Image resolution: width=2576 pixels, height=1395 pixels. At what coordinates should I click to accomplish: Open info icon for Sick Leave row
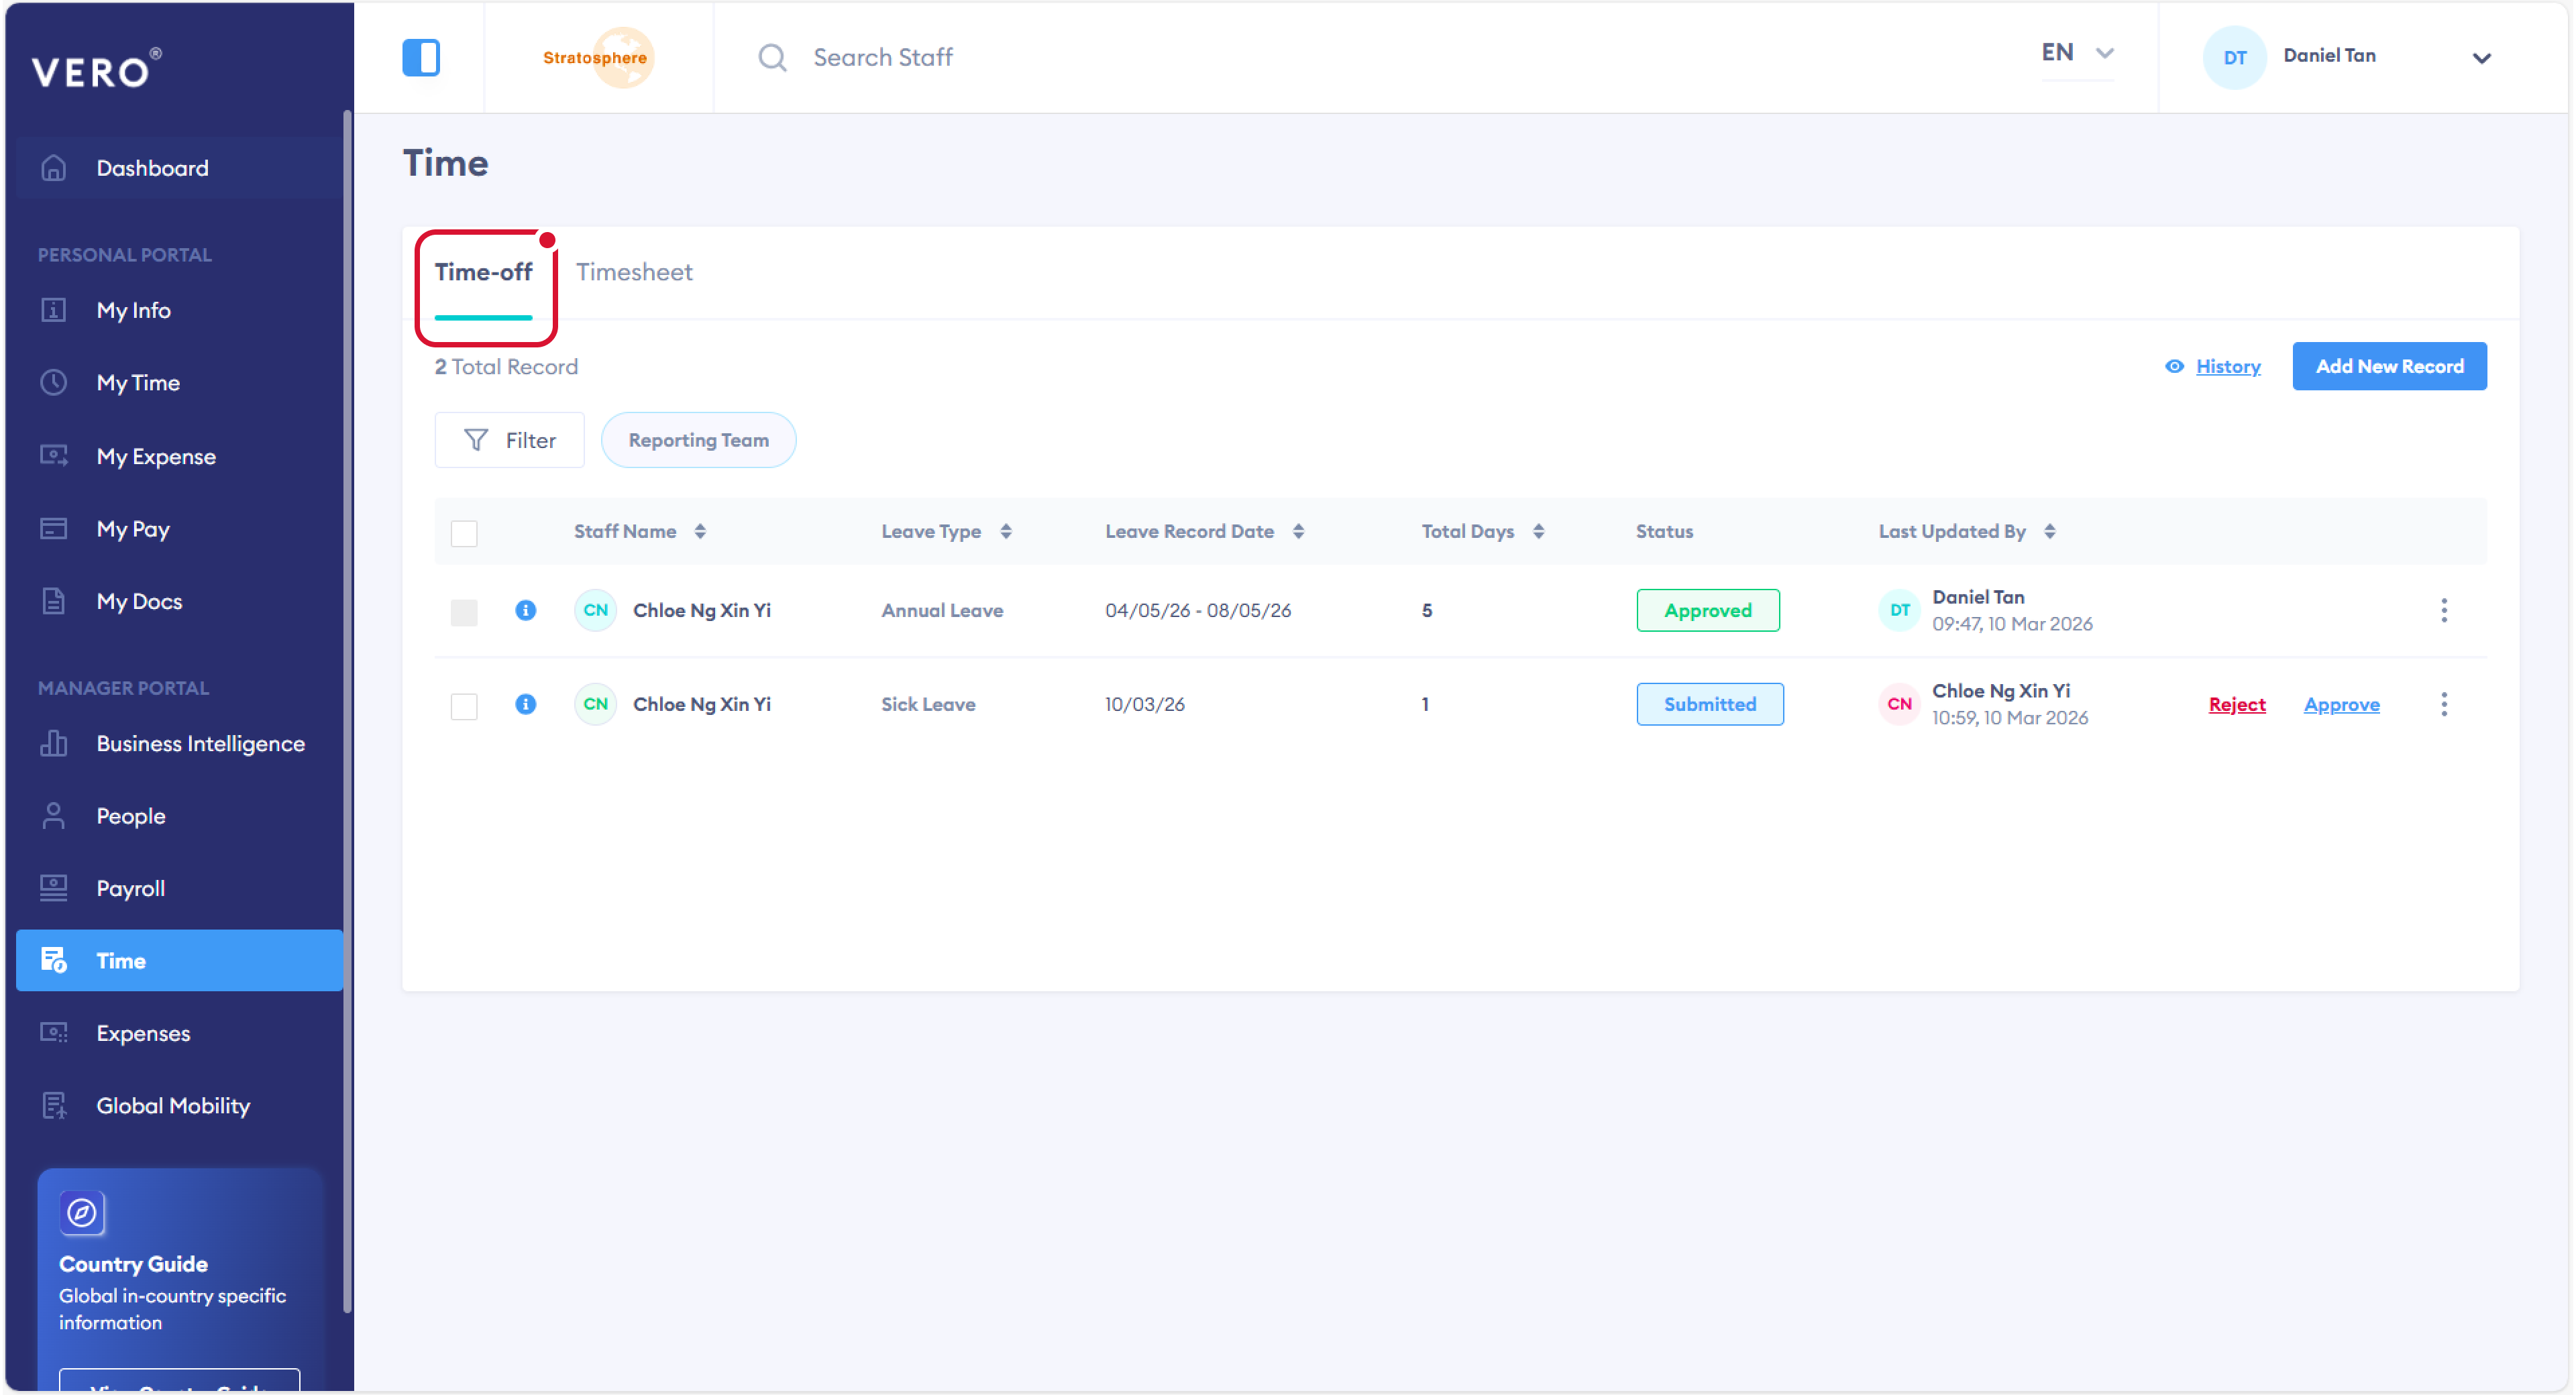coord(525,704)
